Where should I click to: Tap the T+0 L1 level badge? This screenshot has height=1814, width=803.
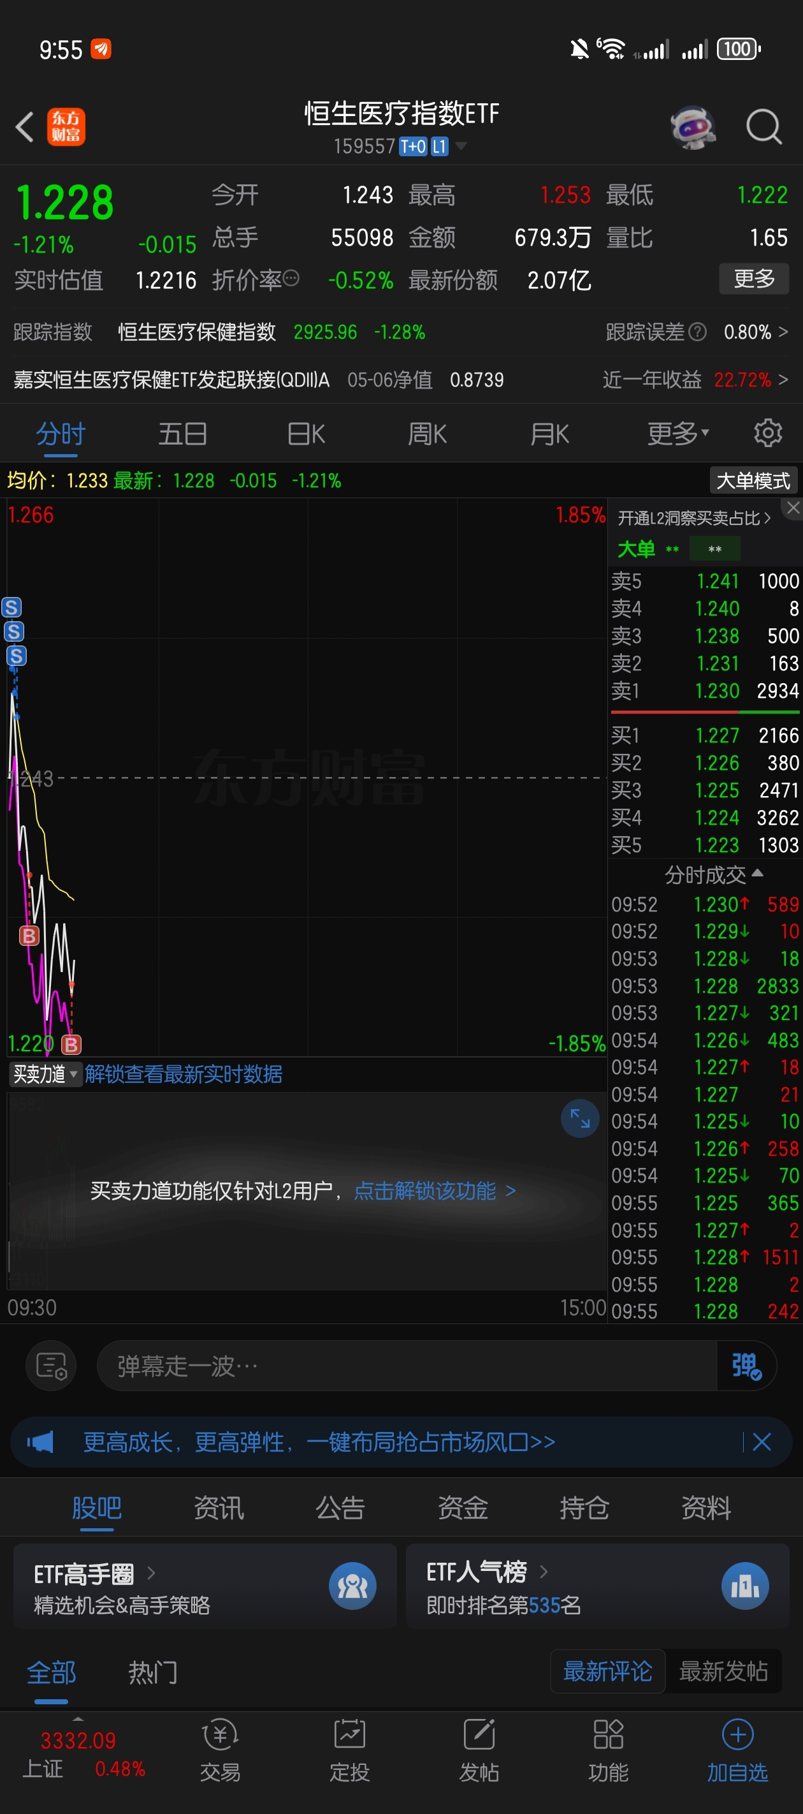coord(424,146)
